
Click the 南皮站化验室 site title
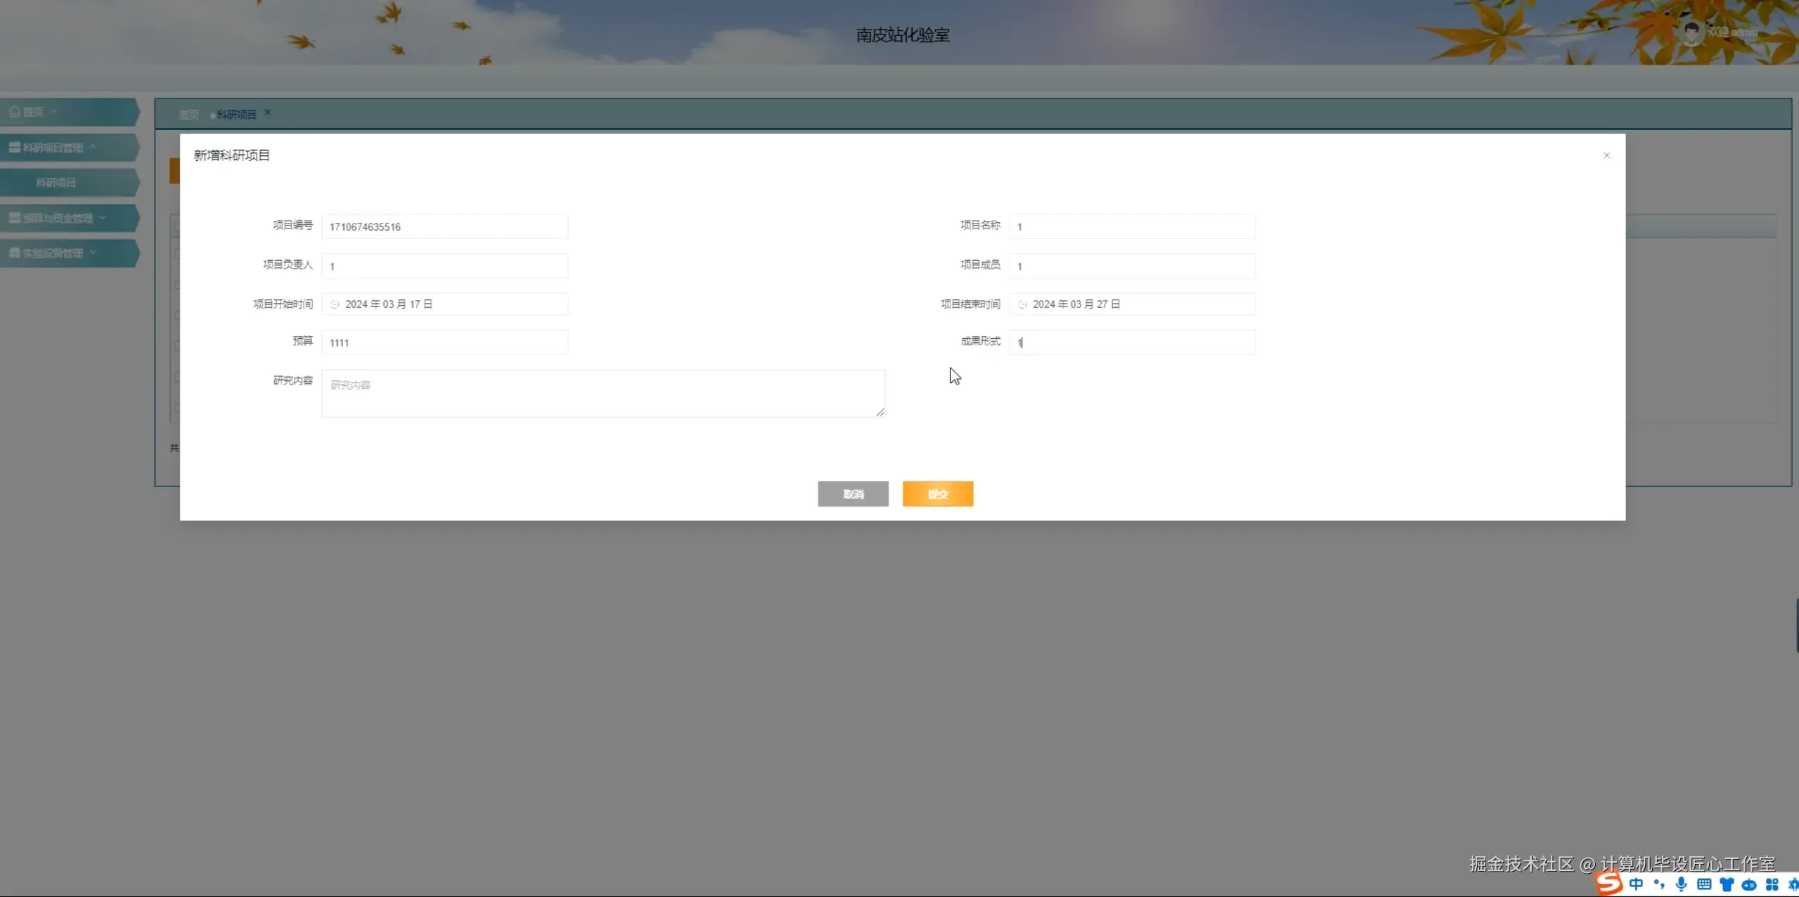coord(902,35)
